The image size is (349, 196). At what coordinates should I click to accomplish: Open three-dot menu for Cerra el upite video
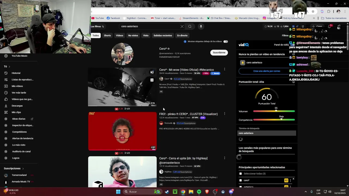coord(224,158)
